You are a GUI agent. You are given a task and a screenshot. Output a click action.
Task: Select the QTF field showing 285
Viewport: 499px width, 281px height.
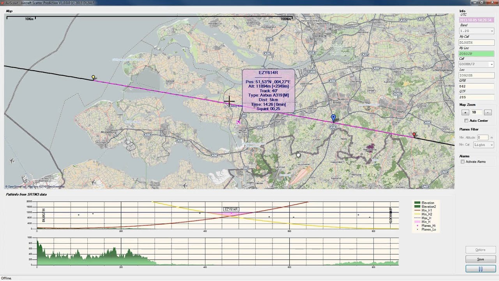(476, 97)
